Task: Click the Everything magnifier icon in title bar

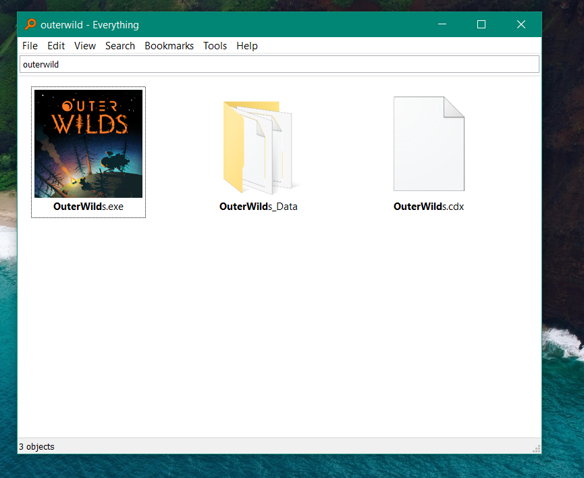Action: click(x=30, y=24)
